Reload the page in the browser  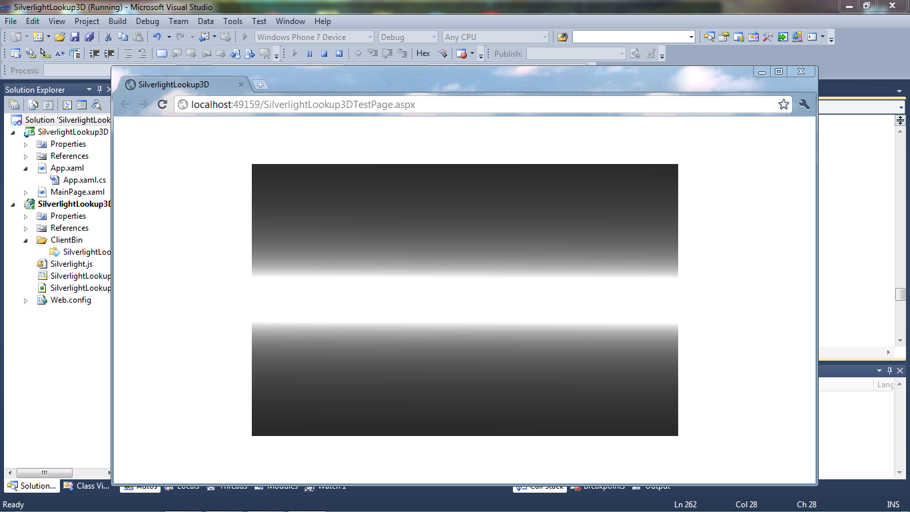click(x=162, y=104)
